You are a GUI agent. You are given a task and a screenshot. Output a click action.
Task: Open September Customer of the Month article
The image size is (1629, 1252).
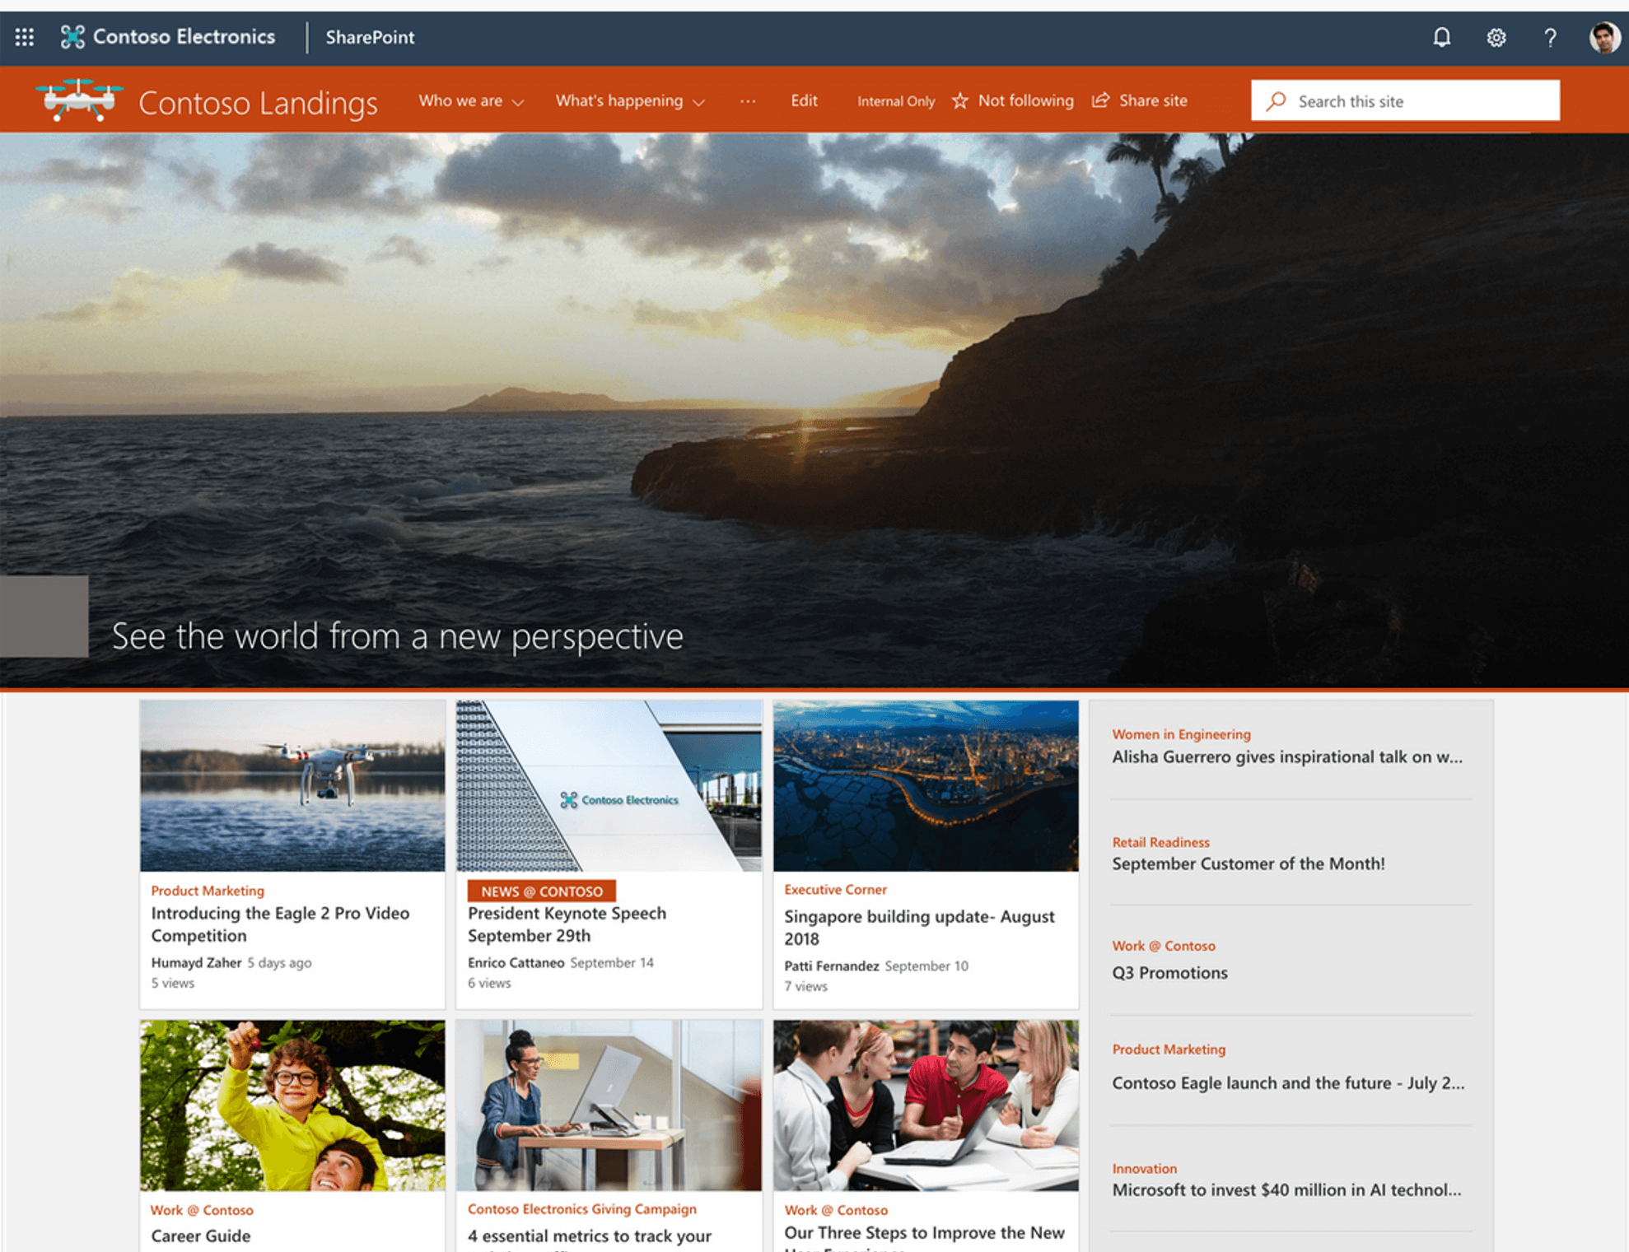[x=1248, y=863]
